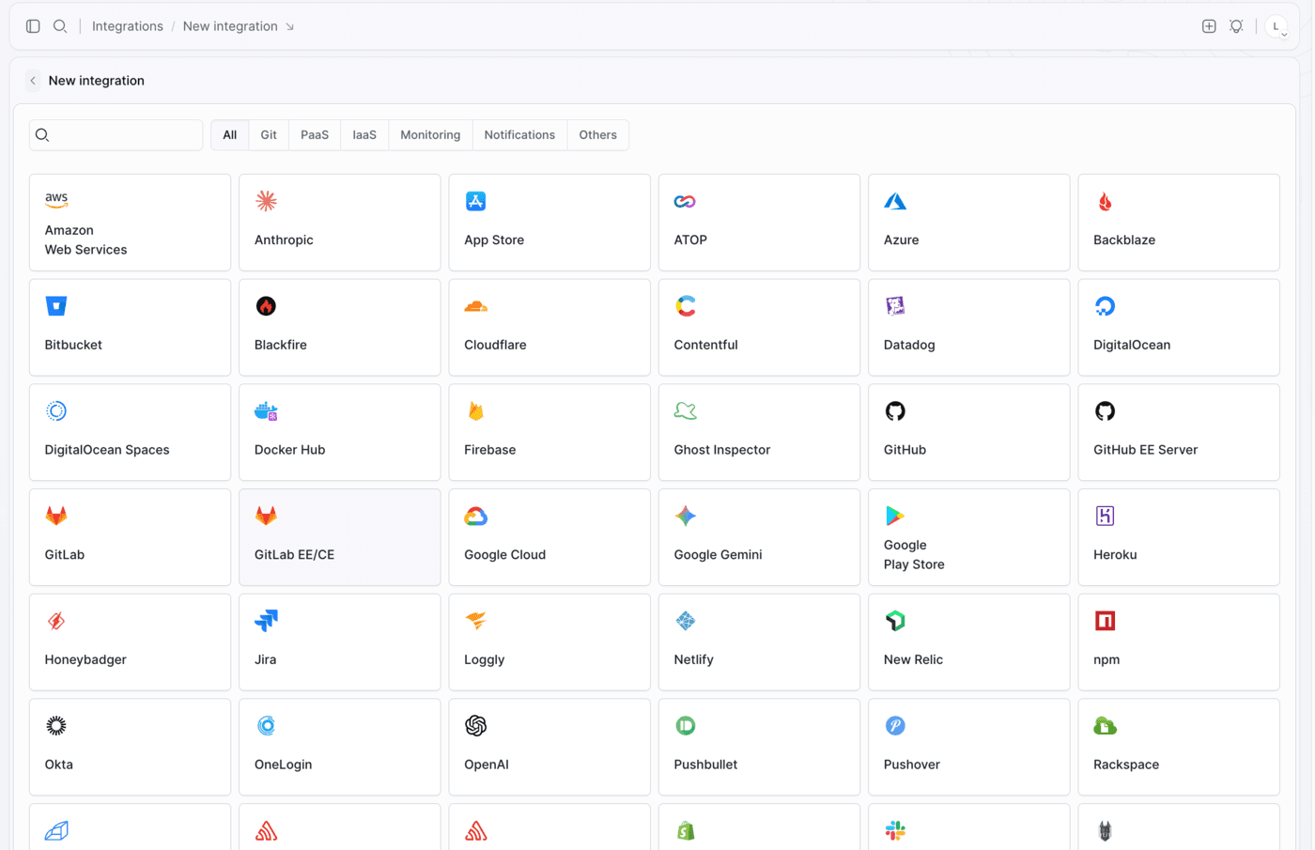Click the App Store icon
Image resolution: width=1315 pixels, height=850 pixels.
476,201
